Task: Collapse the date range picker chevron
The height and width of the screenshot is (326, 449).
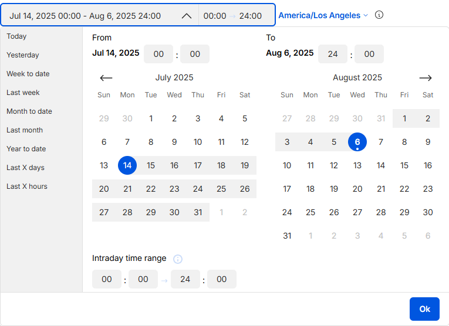Action: (187, 16)
